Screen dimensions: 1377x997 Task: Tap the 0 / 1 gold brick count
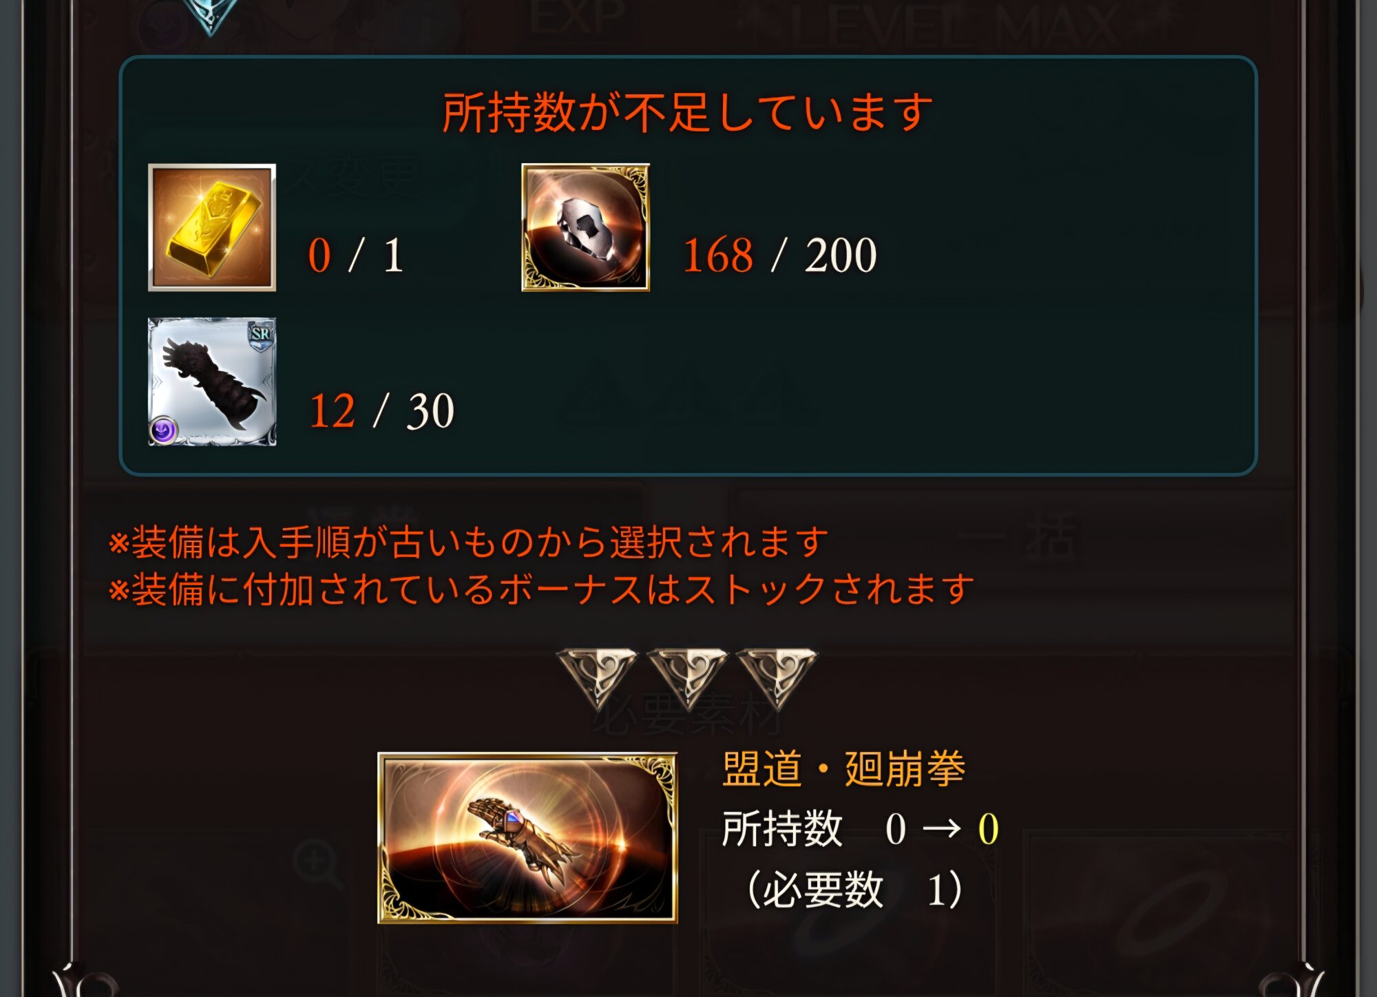click(x=355, y=255)
